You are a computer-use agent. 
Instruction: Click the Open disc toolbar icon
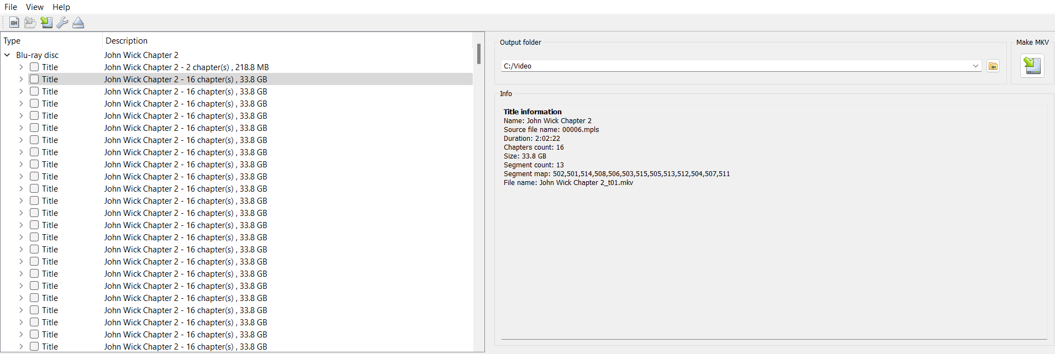[x=30, y=23]
